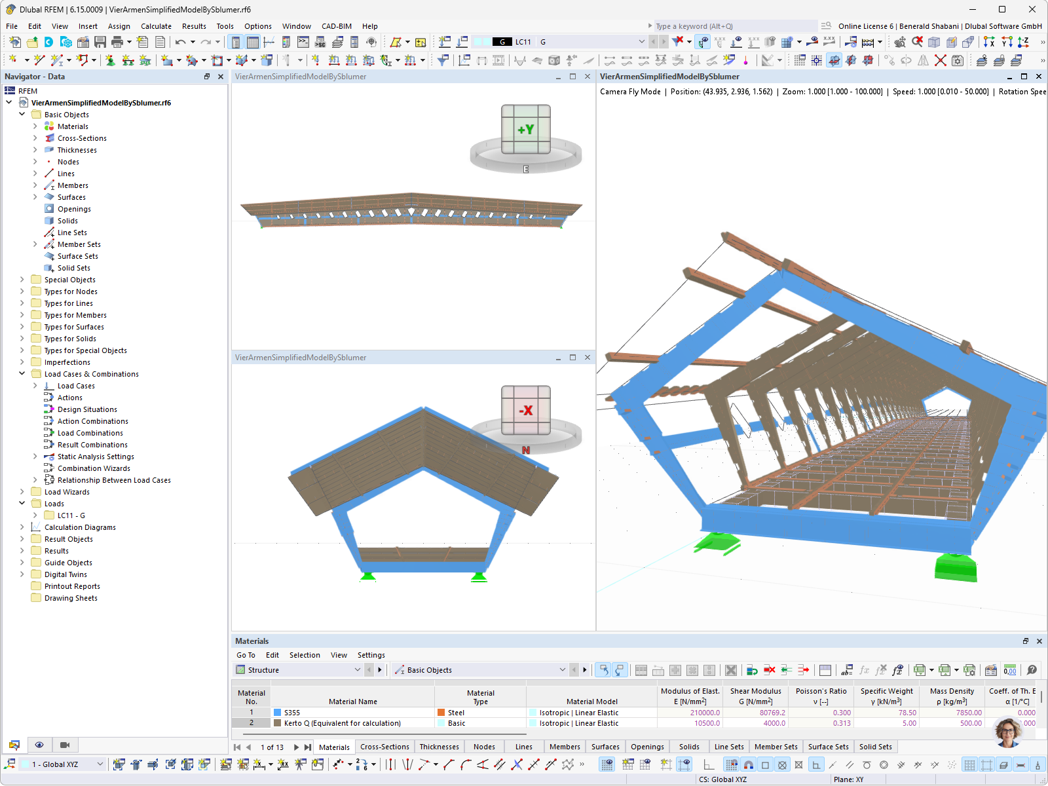Toggle the second highlighted icon in Materials table toolbar
1048x786 pixels.
[620, 670]
